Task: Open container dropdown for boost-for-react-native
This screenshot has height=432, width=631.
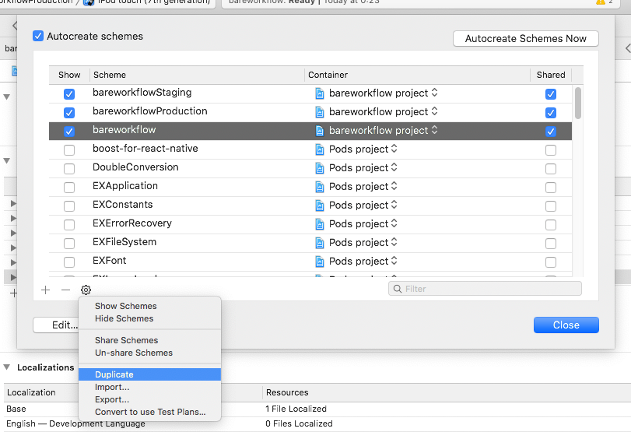Action: pyautogui.click(x=394, y=149)
